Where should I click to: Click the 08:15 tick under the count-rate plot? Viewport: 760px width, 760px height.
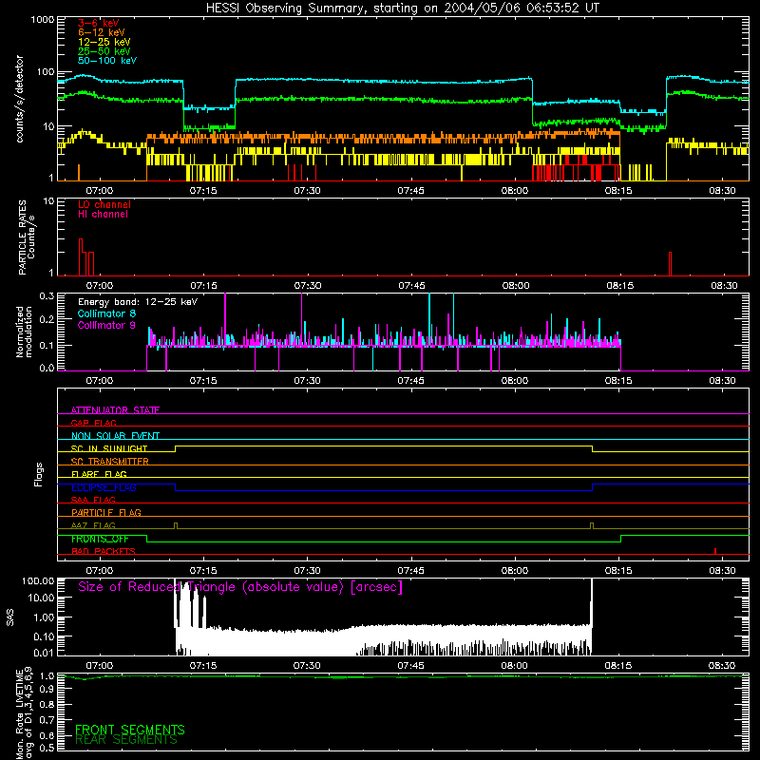click(618, 191)
